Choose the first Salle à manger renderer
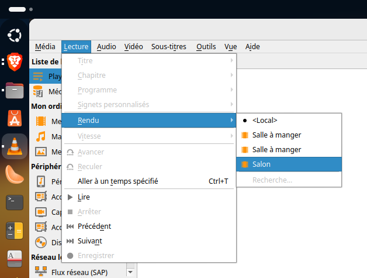The image size is (367, 278). pyautogui.click(x=276, y=135)
